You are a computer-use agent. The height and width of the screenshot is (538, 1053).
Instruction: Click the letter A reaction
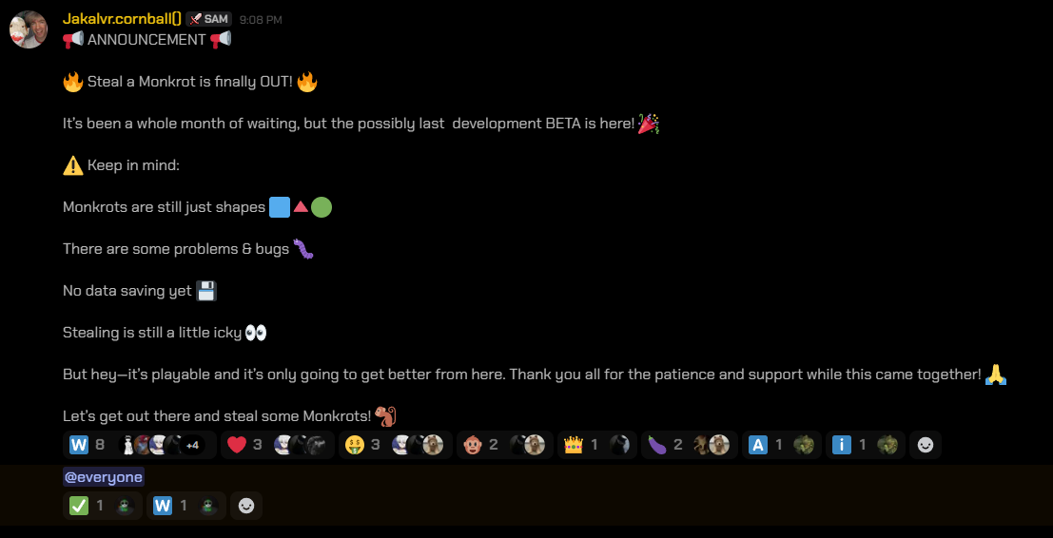pyautogui.click(x=782, y=445)
